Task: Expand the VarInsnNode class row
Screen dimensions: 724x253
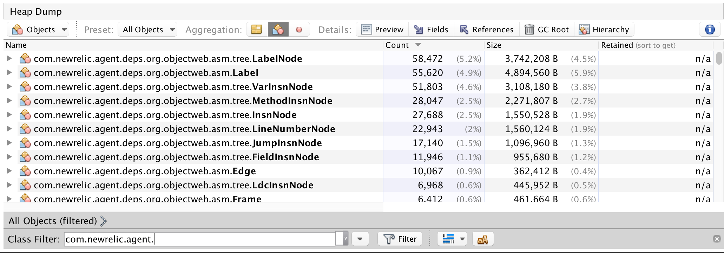Action: point(9,87)
